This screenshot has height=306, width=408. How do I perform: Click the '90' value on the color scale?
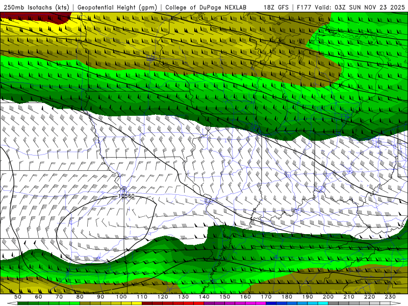(x=100, y=297)
